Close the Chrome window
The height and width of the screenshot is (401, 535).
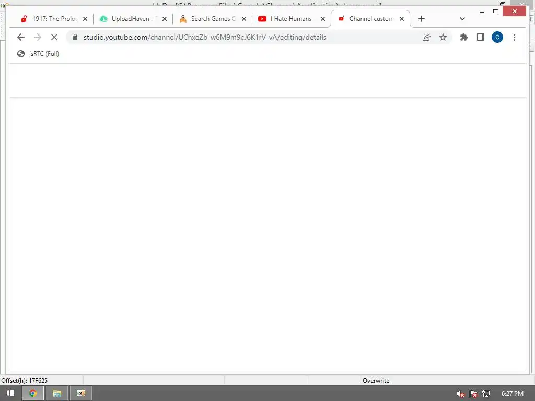pyautogui.click(x=515, y=11)
